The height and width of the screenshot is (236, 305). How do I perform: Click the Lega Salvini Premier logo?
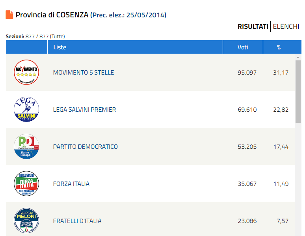point(26,109)
